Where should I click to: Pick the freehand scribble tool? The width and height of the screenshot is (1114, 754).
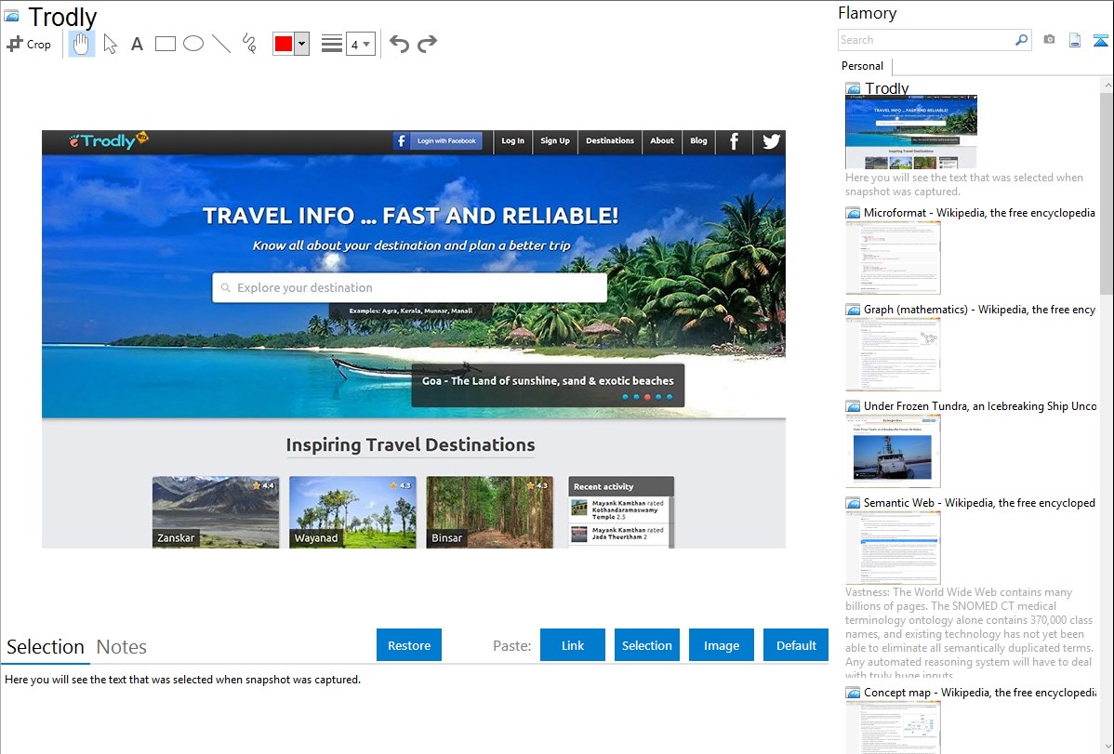249,44
